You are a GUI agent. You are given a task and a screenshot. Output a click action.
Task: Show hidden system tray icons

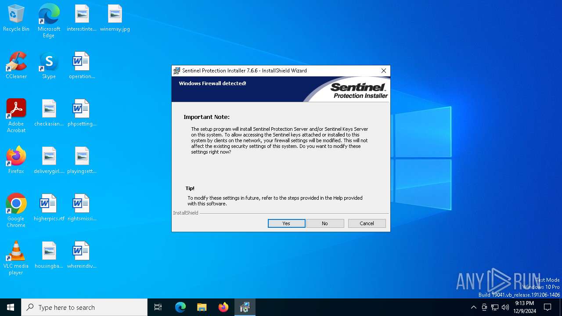click(x=473, y=307)
